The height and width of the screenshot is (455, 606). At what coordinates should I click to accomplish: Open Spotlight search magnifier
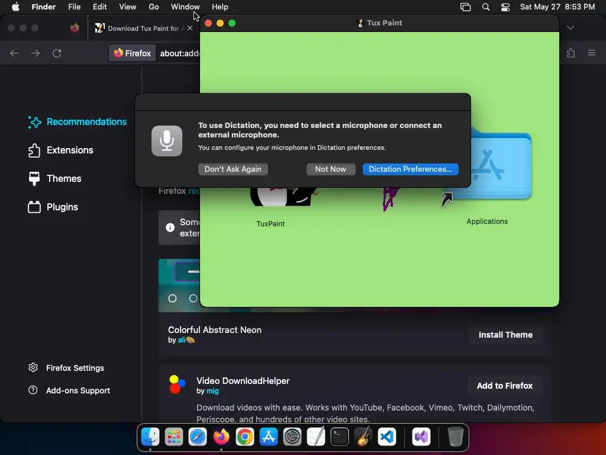[x=486, y=7]
